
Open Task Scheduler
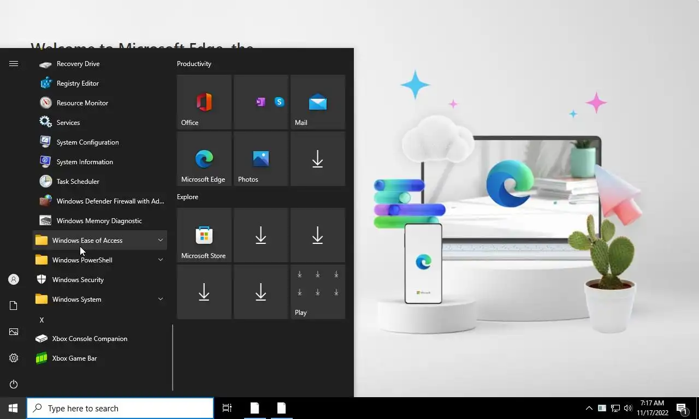100,182
